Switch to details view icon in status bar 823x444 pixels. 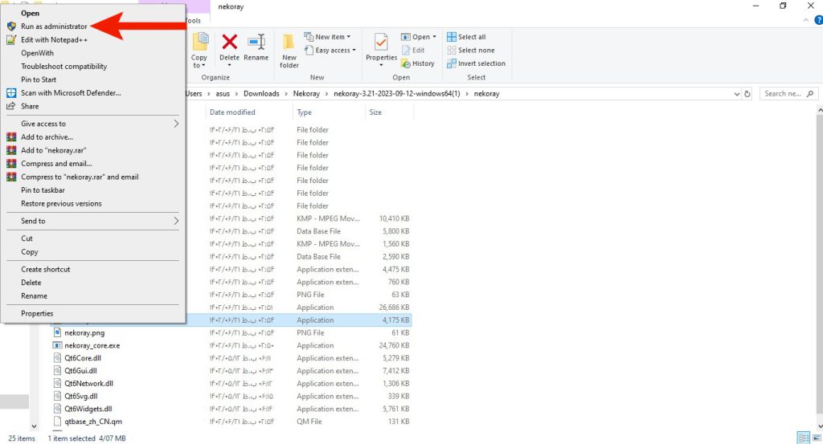804,438
